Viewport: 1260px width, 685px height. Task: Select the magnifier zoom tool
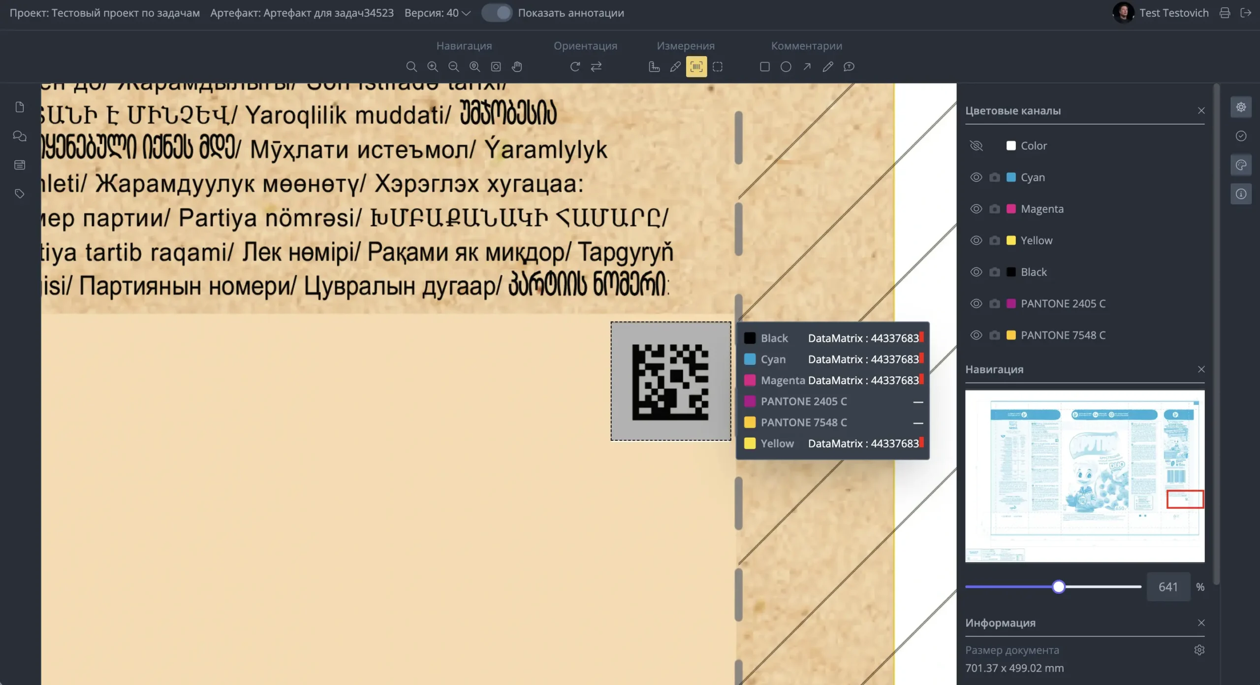point(411,66)
